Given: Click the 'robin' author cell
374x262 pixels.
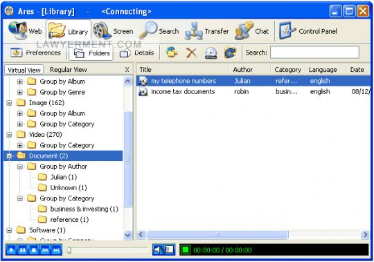Looking at the screenshot, I should point(242,92).
